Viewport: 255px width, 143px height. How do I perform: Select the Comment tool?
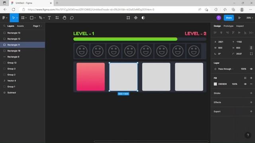(72, 18)
